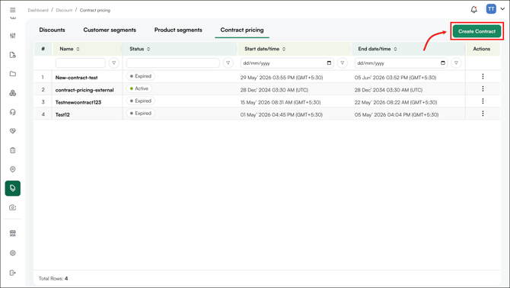The image size is (510, 288).
Task: Select the Contract pricing tab
Action: pyautogui.click(x=242, y=30)
